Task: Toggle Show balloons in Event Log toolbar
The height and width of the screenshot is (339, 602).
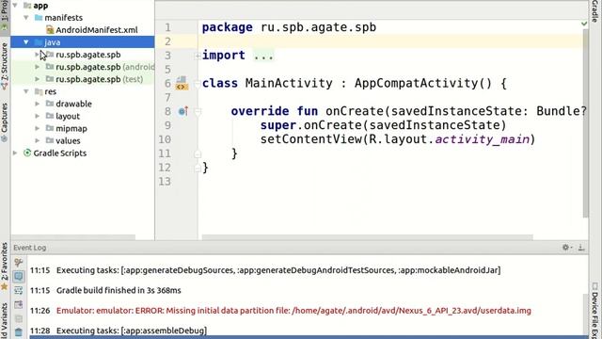Action: (x=19, y=276)
